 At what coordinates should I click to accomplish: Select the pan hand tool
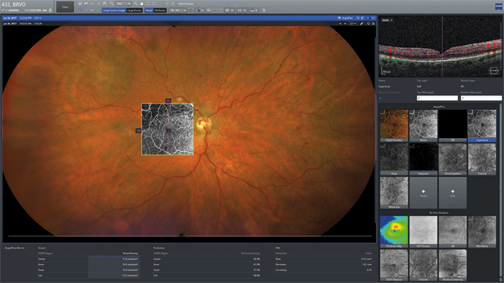click(141, 4)
